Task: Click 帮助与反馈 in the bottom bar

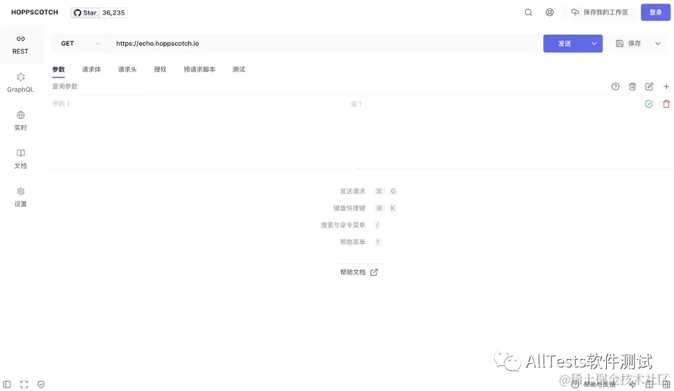Action: (x=594, y=385)
